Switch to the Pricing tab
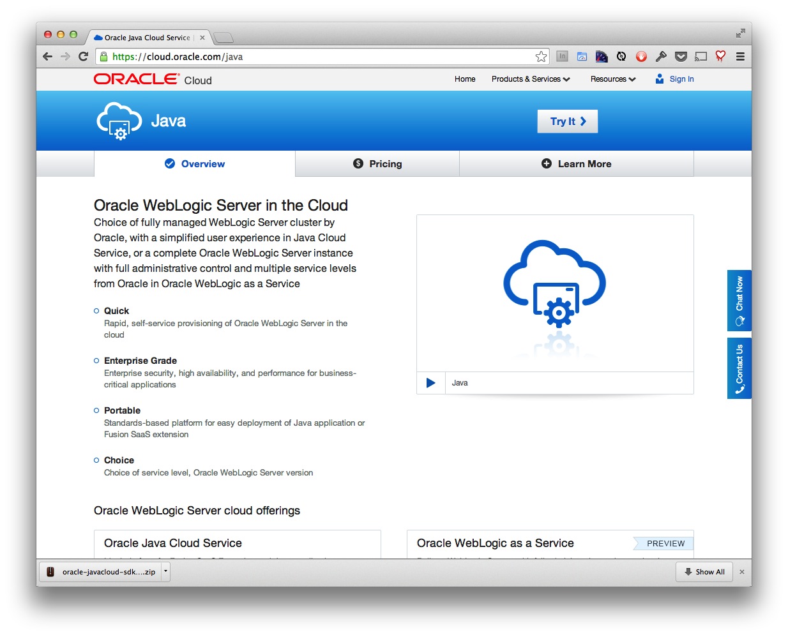Viewport: 788px width, 637px height. 377,164
